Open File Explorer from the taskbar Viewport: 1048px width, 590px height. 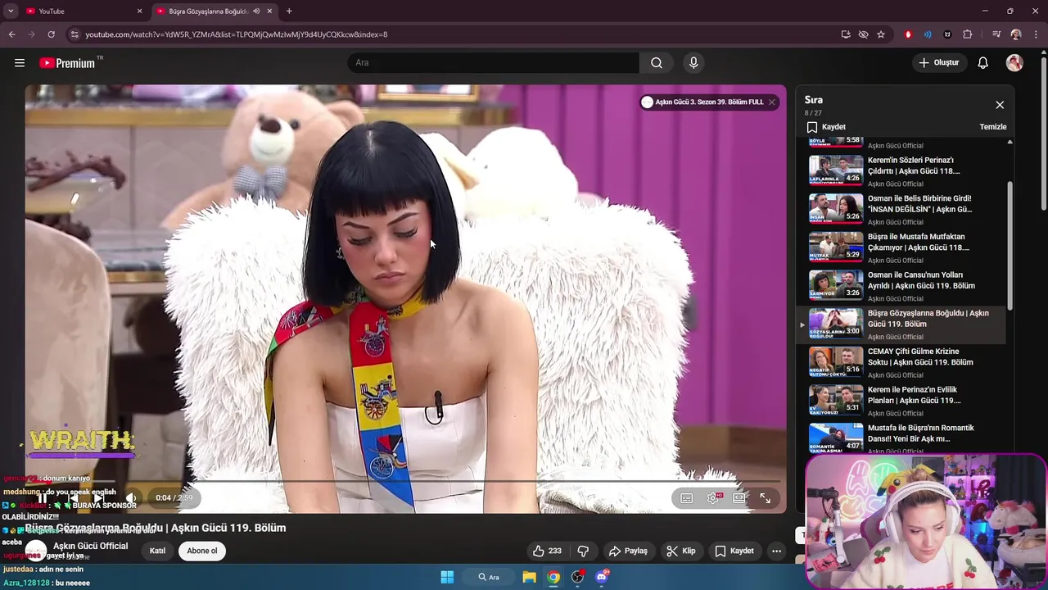pos(530,577)
